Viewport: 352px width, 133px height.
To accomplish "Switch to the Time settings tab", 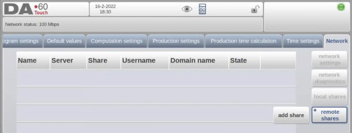I will coord(303,41).
